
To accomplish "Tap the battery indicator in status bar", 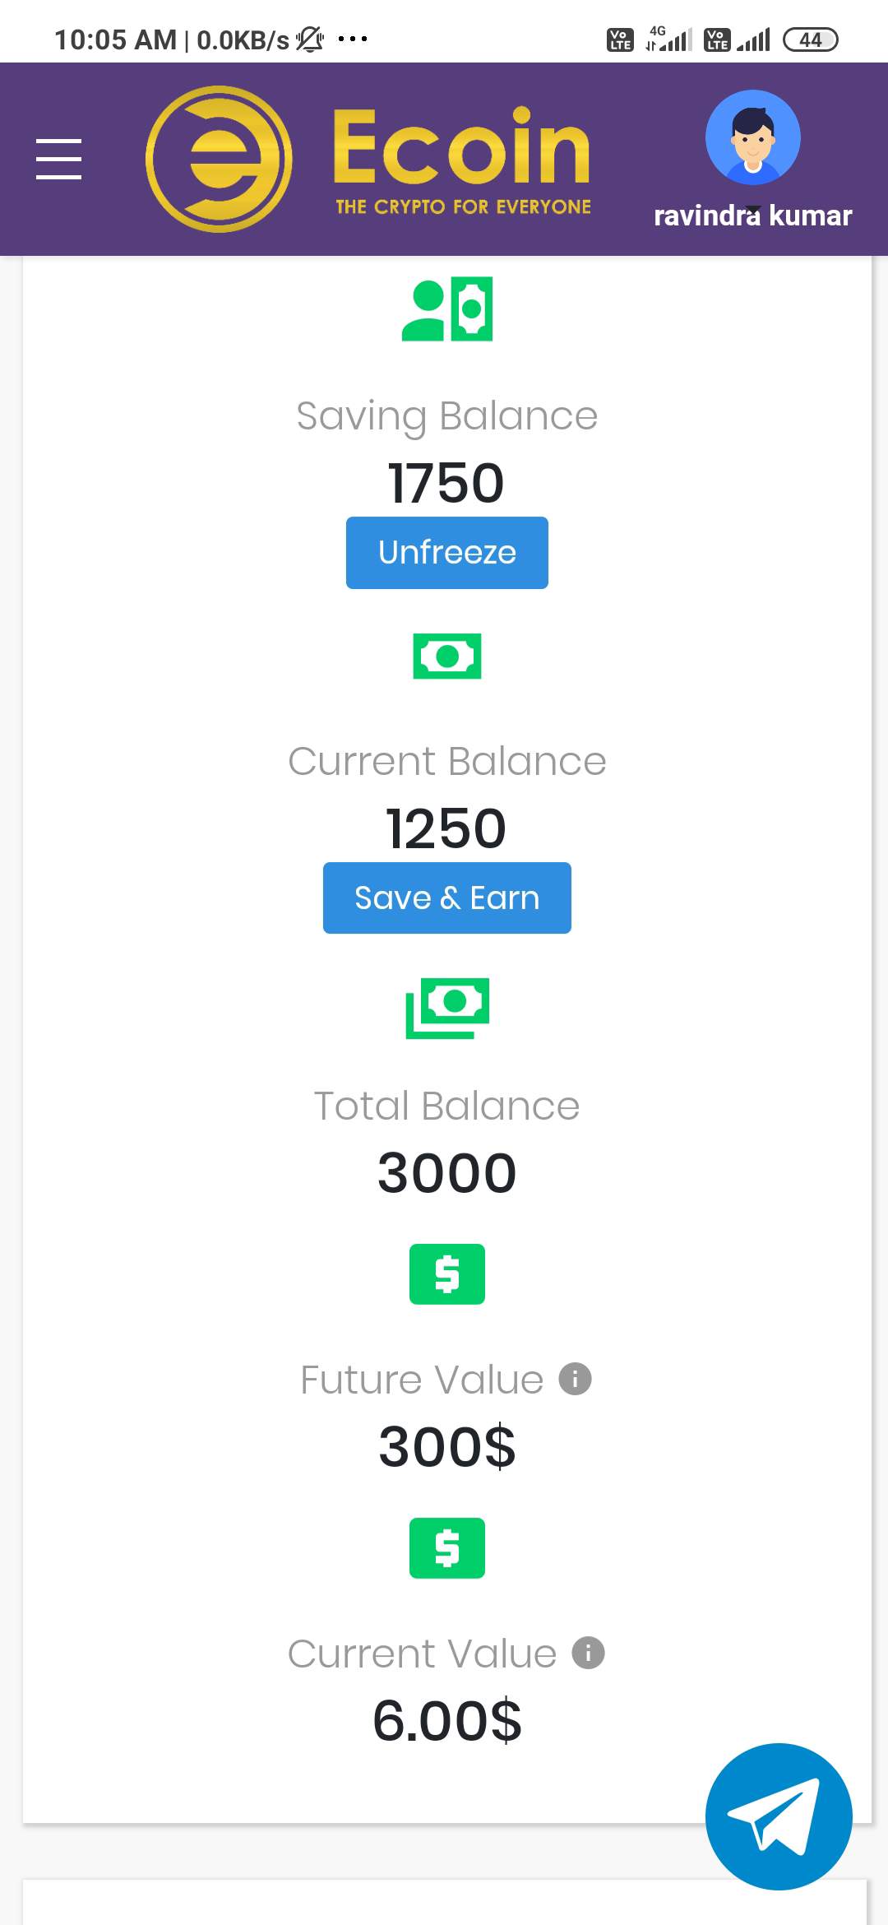I will (x=810, y=39).
